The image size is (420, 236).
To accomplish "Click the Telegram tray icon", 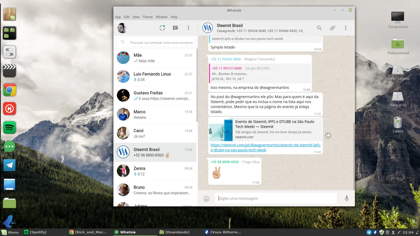I will coord(369,232).
